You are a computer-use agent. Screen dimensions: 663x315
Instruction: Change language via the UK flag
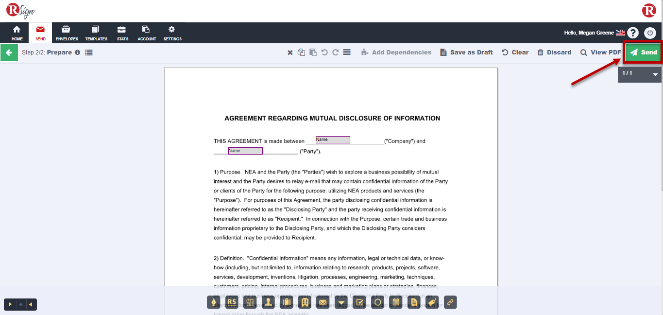[x=620, y=33]
